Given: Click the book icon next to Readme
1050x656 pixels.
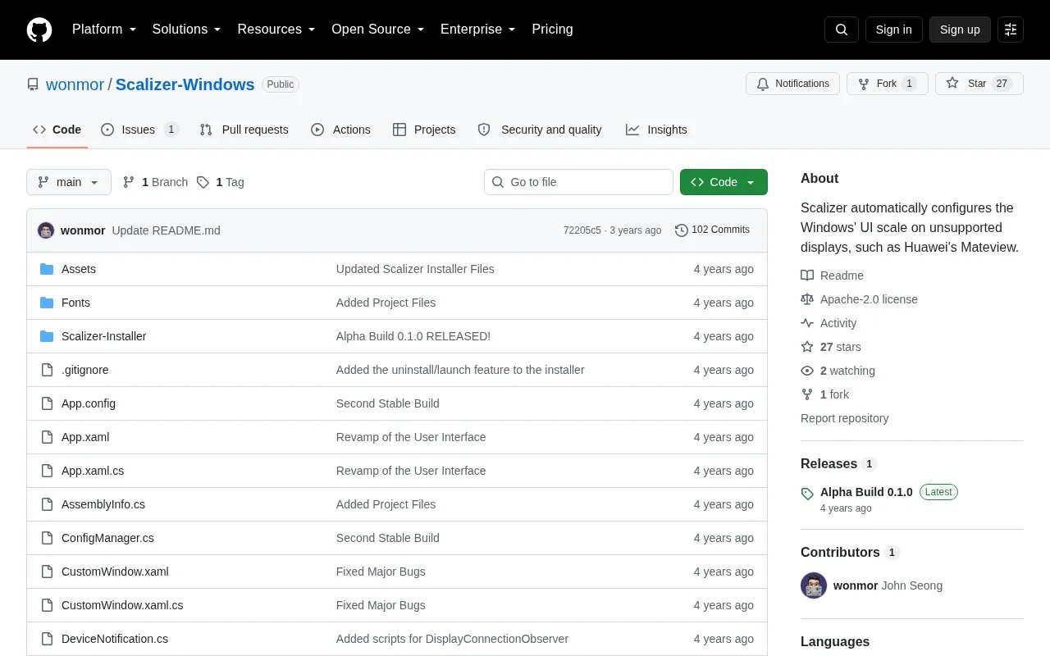Looking at the screenshot, I should (807, 276).
